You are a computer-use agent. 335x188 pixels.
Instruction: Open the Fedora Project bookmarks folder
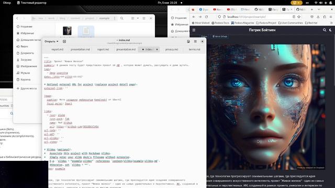266,23
